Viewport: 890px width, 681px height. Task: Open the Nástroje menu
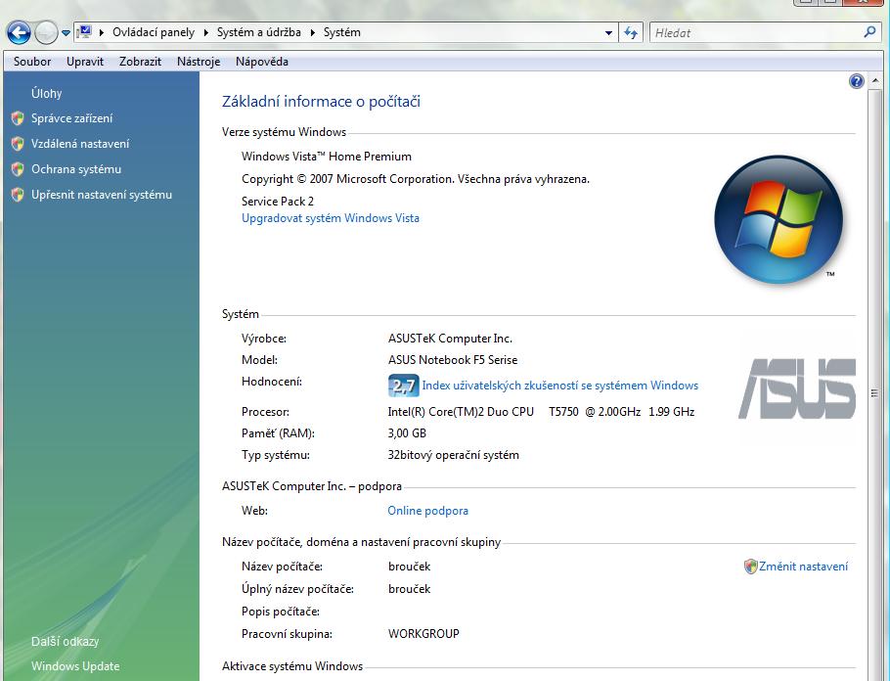[x=199, y=62]
